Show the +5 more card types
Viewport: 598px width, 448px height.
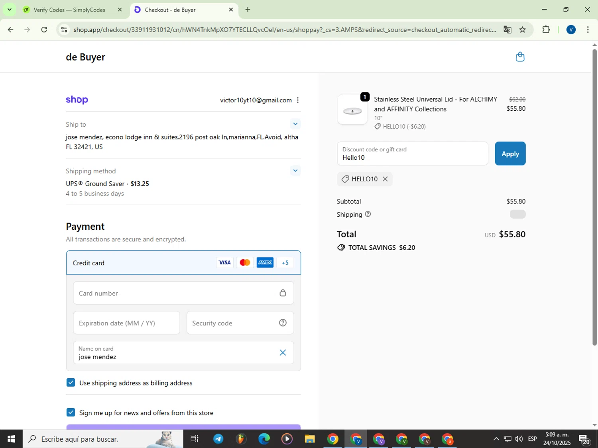pyautogui.click(x=285, y=262)
